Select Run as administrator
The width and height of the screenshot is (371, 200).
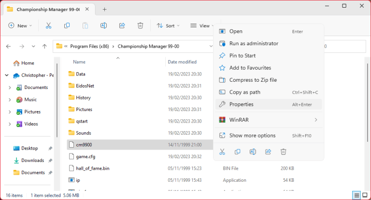(x=269, y=44)
